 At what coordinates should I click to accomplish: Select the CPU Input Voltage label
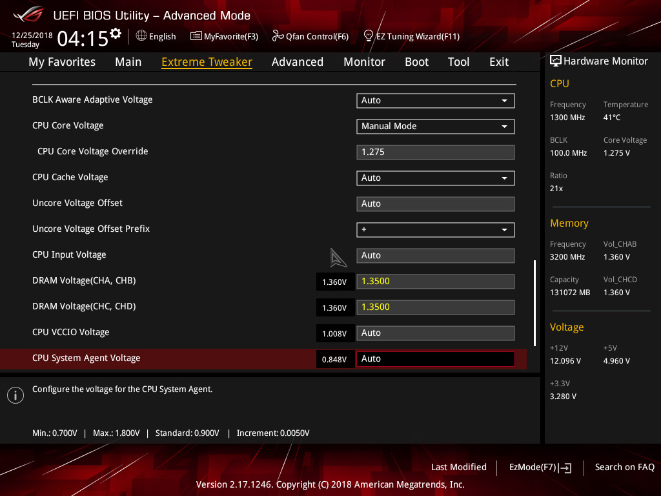point(69,254)
